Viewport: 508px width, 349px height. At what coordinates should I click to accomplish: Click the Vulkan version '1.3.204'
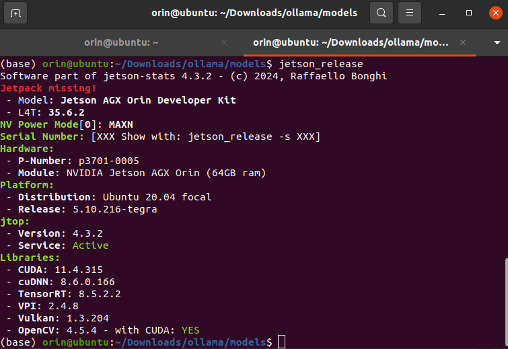pyautogui.click(x=87, y=318)
